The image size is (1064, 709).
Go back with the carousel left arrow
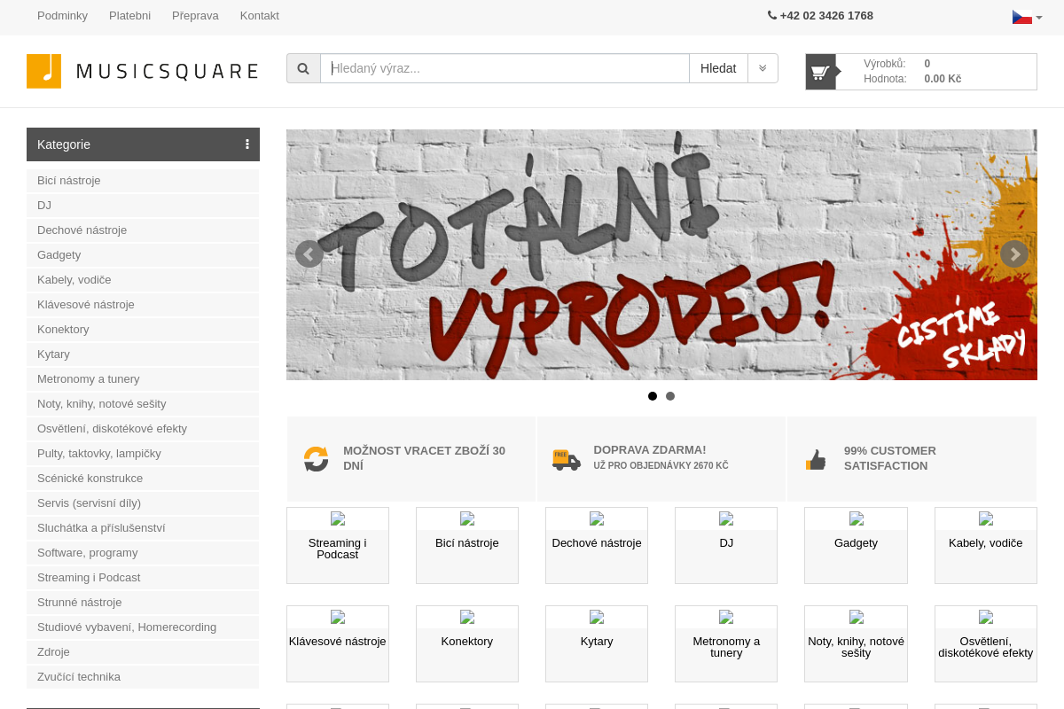pos(309,254)
